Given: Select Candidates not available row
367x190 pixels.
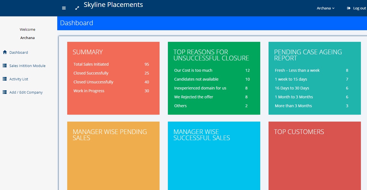Looking at the screenshot, I should [212, 79].
